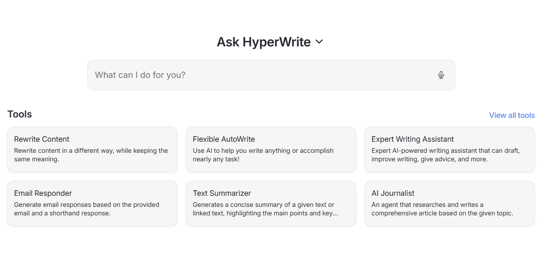The image size is (543, 272).
Task: Start the AI Journalist tool
Action: pos(449,203)
